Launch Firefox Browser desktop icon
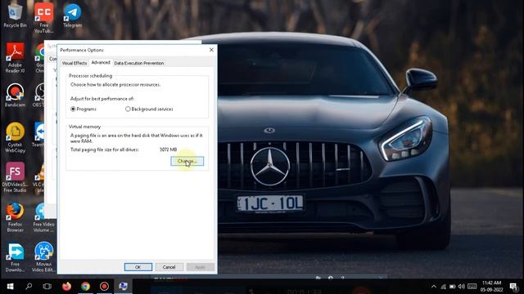Screen dimensions: 524x294 tap(15, 217)
